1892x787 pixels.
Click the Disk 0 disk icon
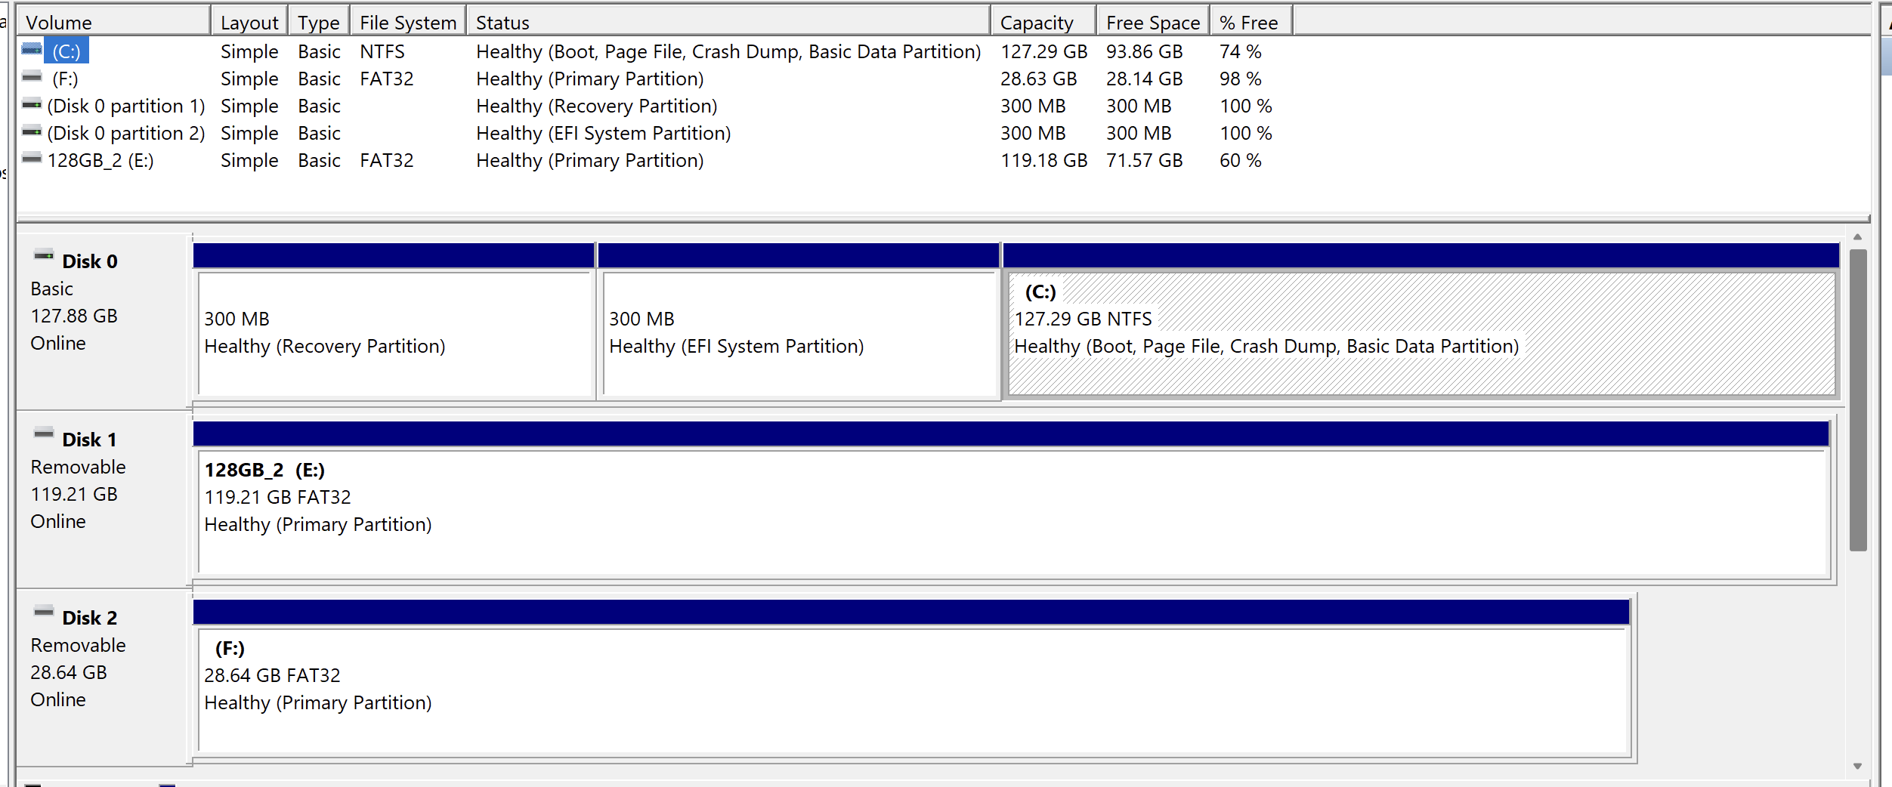44,256
